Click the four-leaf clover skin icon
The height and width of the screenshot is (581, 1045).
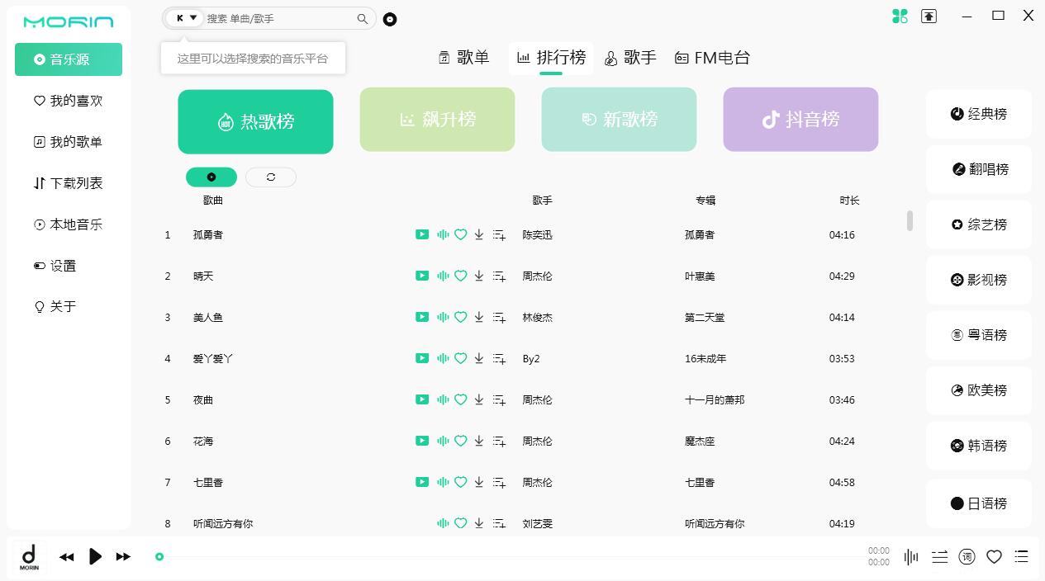coord(900,16)
